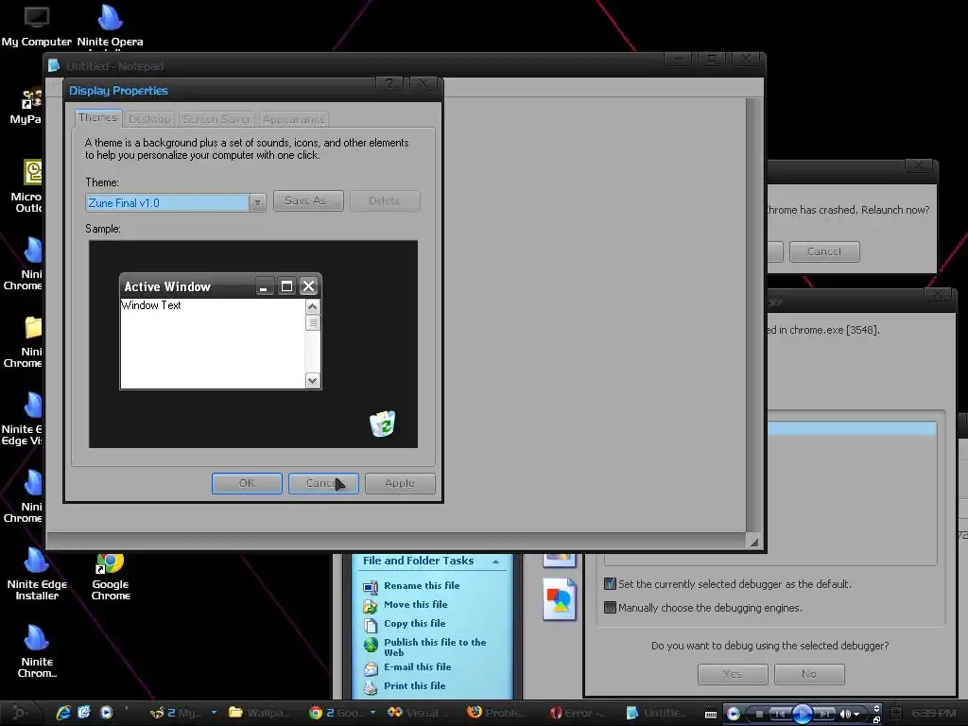Viewport: 968px width, 726px height.
Task: Expand 2 Goo... Chrome taskbar group arrow
Action: tap(372, 713)
